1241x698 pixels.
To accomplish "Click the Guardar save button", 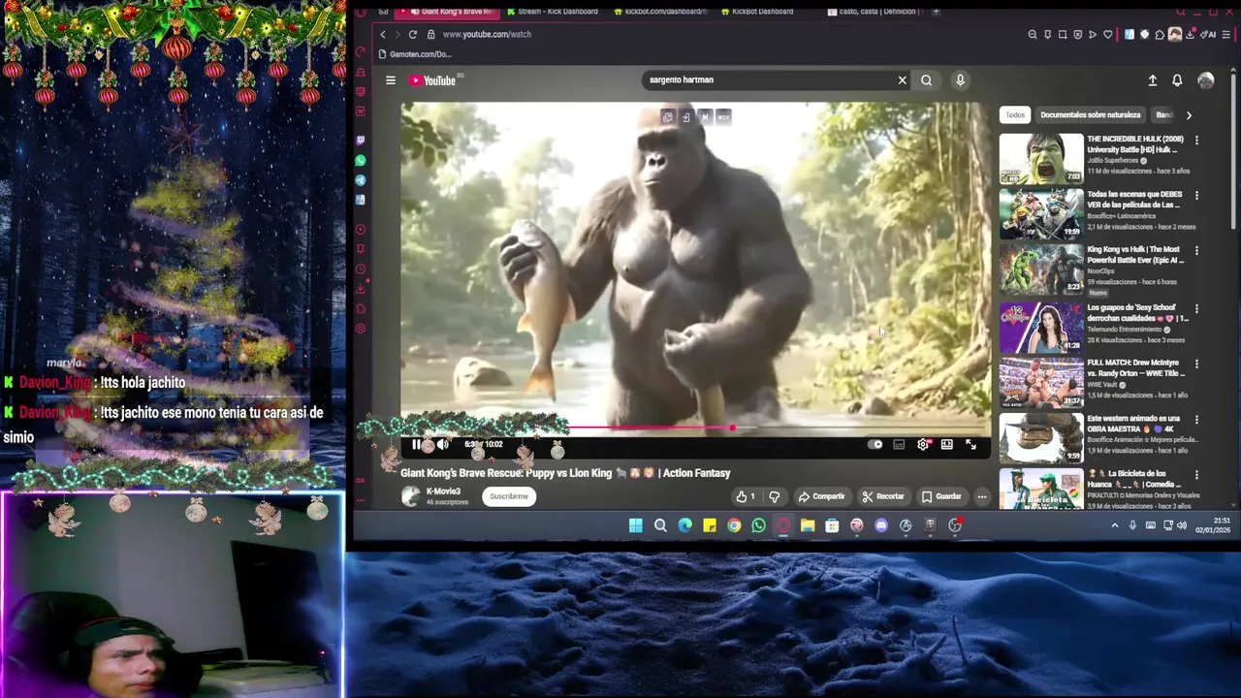I will (941, 496).
